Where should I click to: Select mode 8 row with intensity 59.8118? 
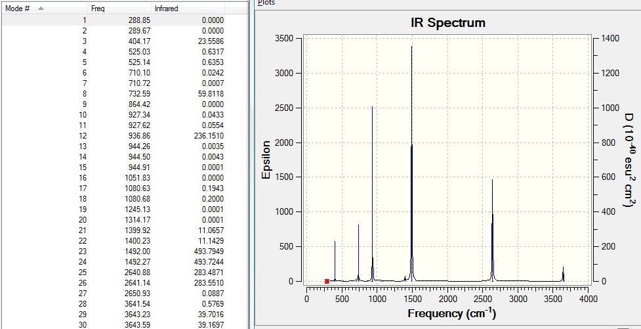114,94
